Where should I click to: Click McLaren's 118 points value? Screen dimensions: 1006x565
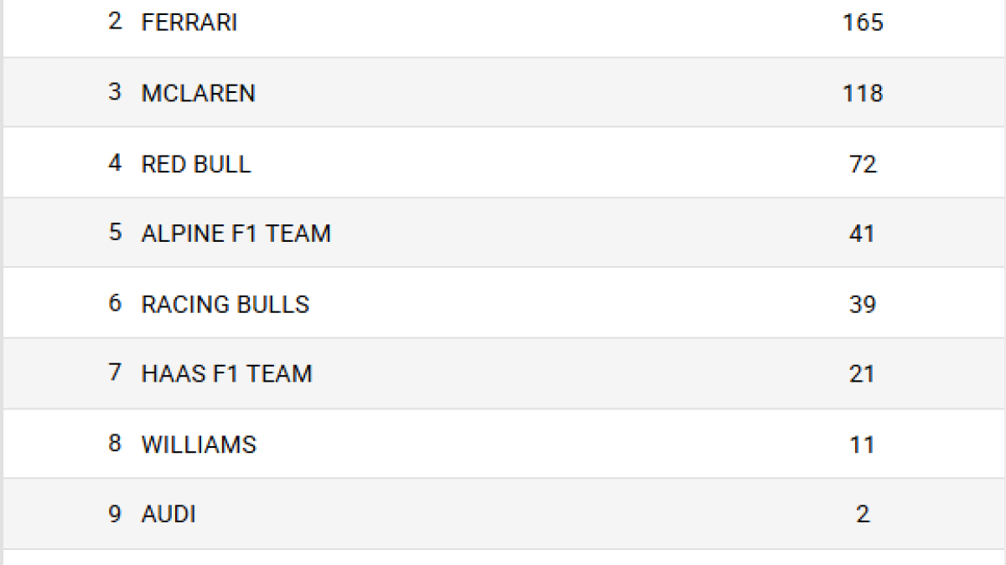863,93
